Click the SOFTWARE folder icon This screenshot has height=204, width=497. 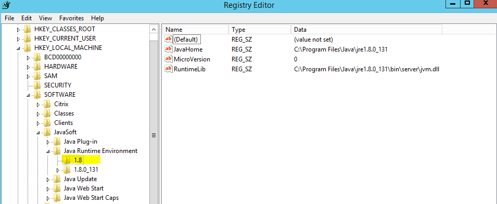pyautogui.click(x=37, y=95)
